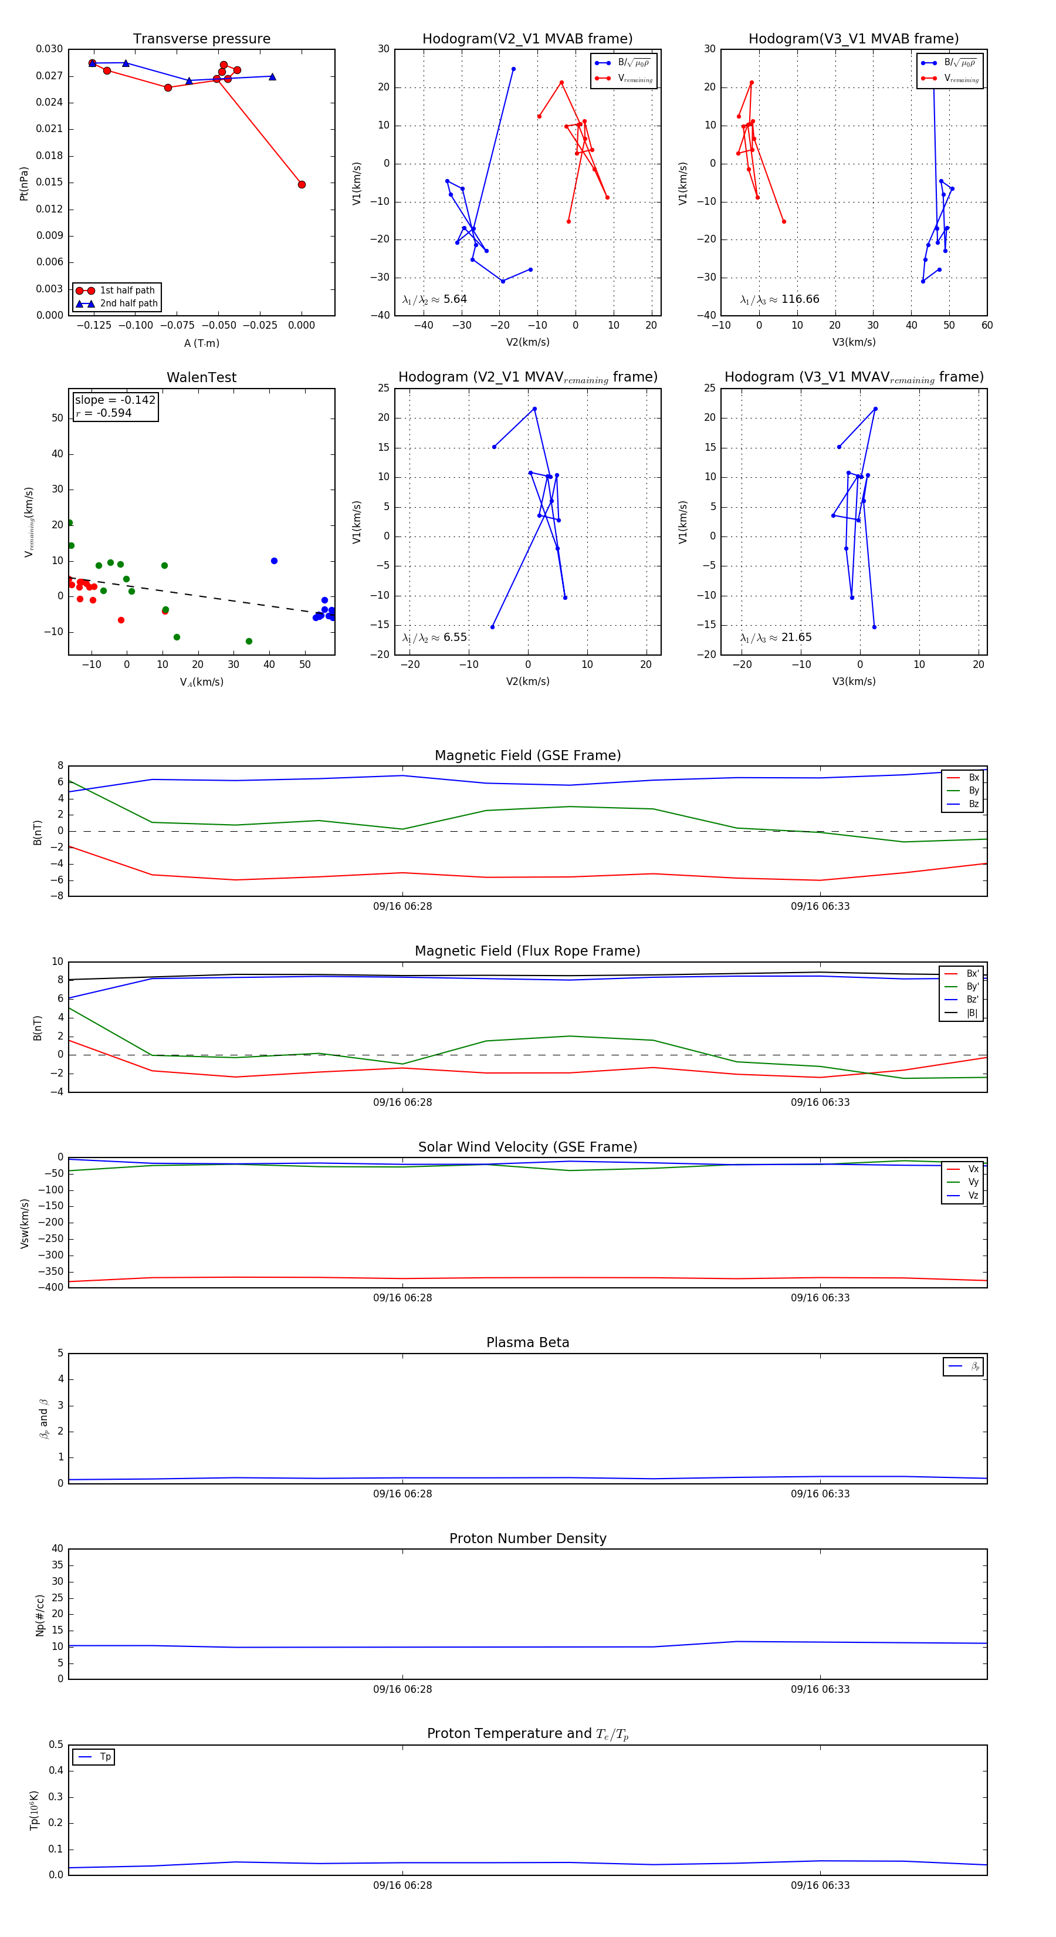
Task: Click the 'Vy' legend entry
Action: [x=963, y=1183]
